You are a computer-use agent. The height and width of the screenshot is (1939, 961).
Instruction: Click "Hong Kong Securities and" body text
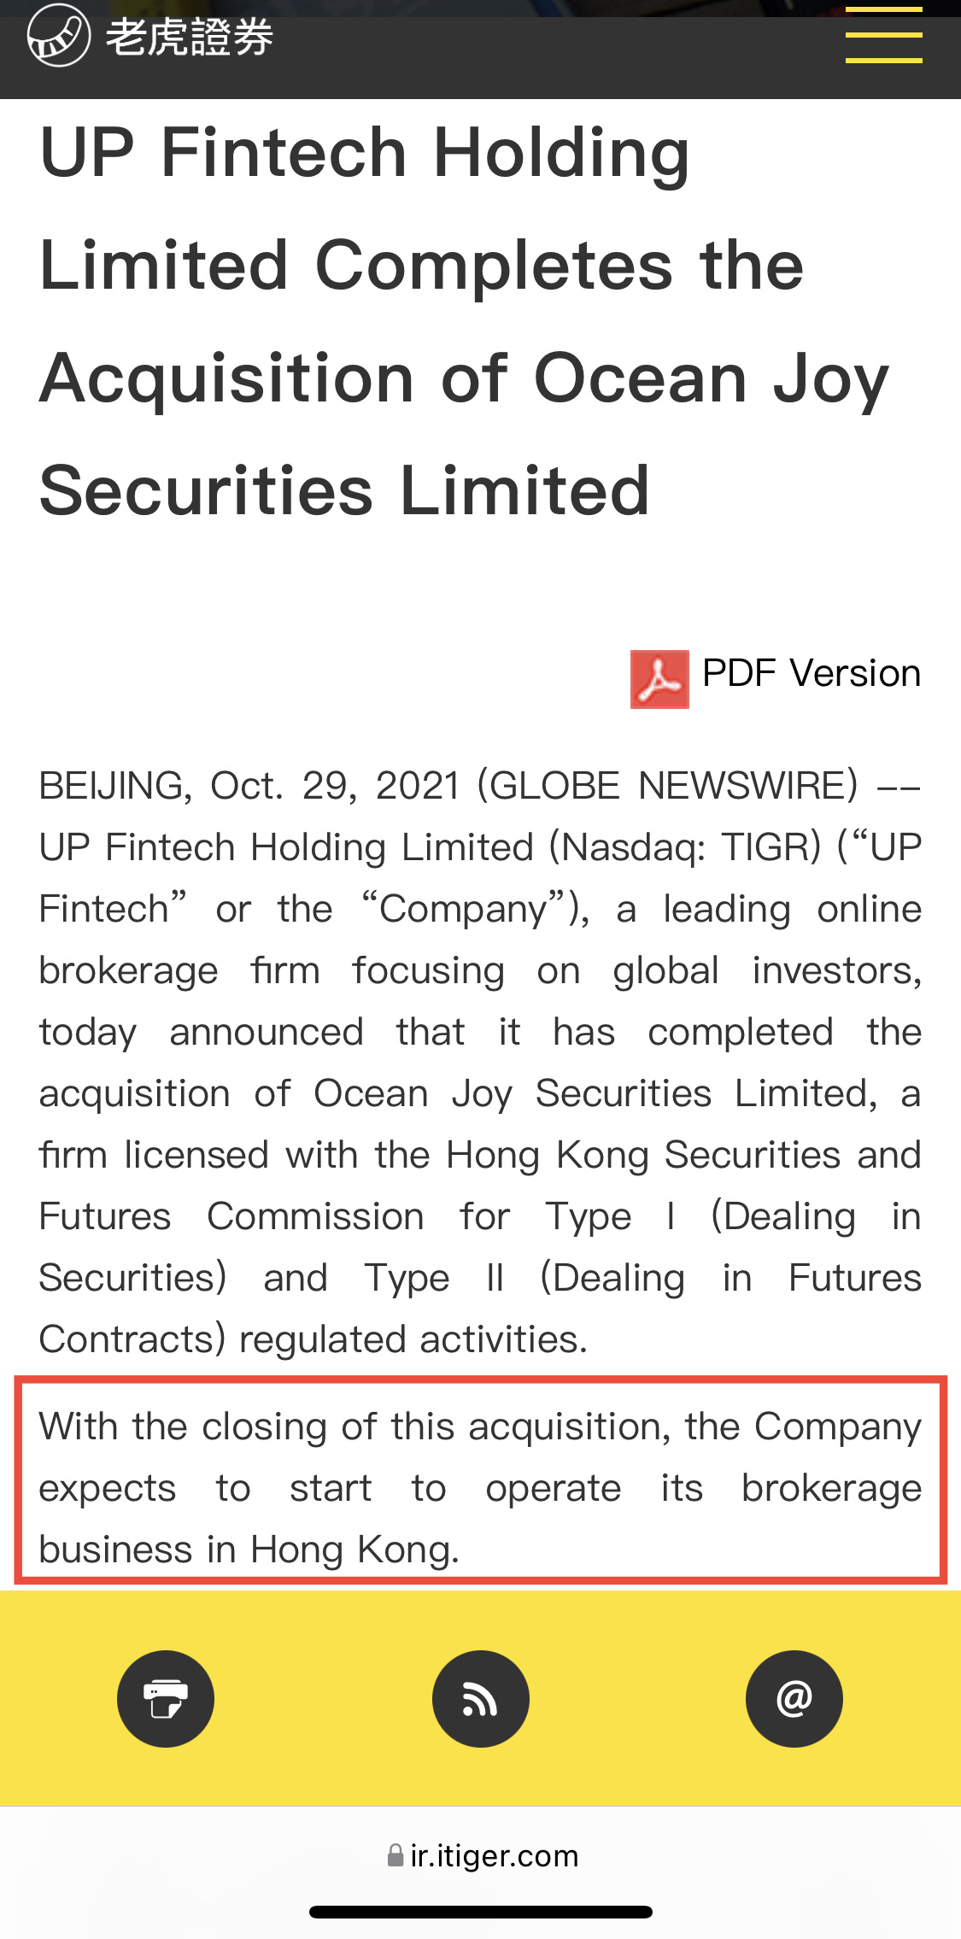(683, 1155)
